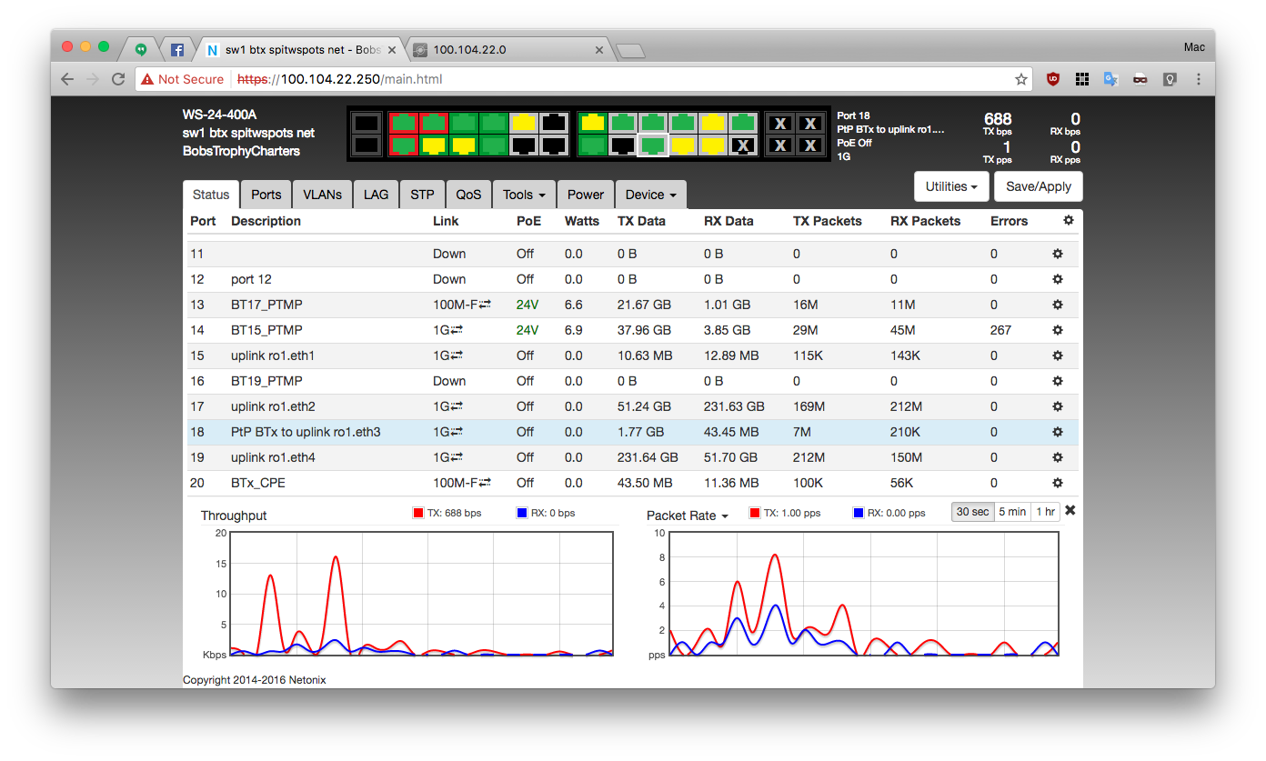The height and width of the screenshot is (761, 1266).
Task: Select the 30 sec graph interval
Action: point(972,512)
